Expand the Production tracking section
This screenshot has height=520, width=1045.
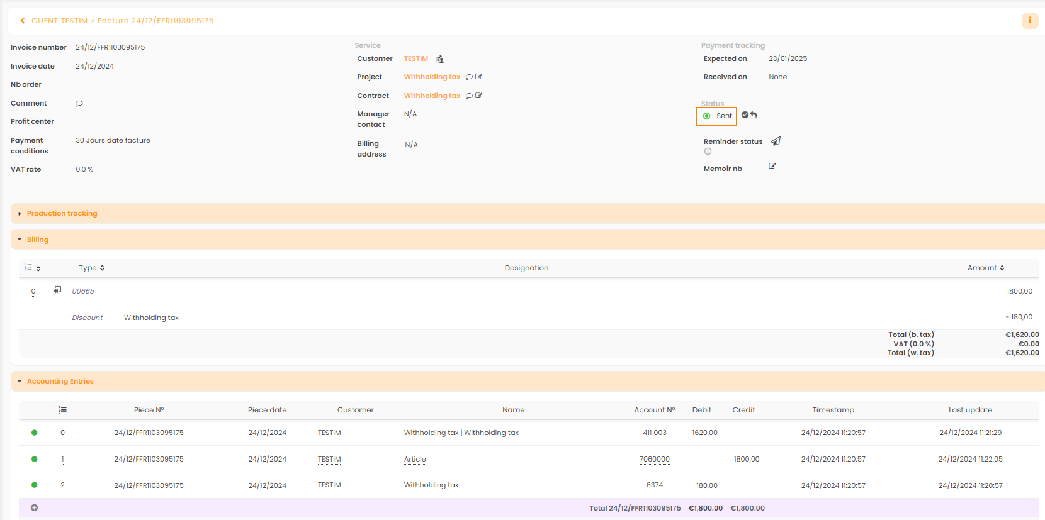click(x=62, y=214)
